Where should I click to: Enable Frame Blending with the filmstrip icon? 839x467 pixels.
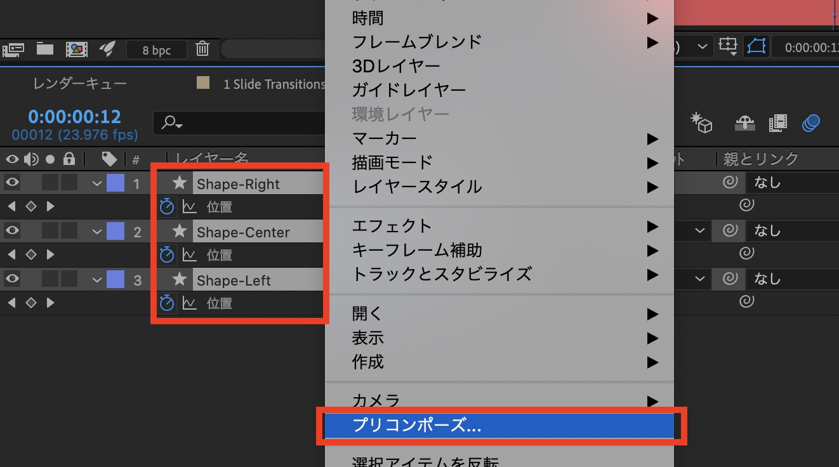(778, 122)
